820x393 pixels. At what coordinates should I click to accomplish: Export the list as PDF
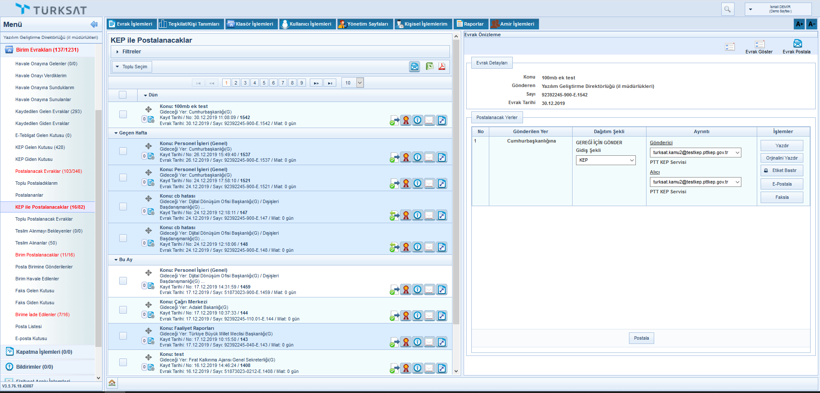[441, 67]
